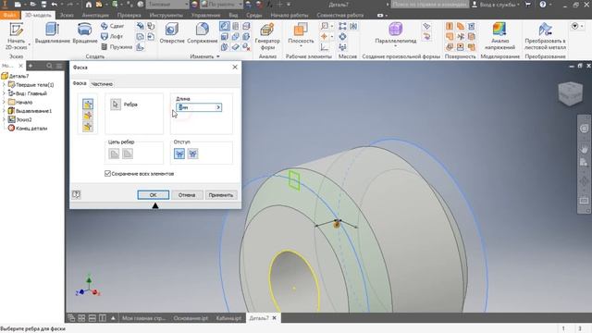Choose first Цепь ребер edge chain option
This screenshot has height=333, width=592.
coord(114,154)
